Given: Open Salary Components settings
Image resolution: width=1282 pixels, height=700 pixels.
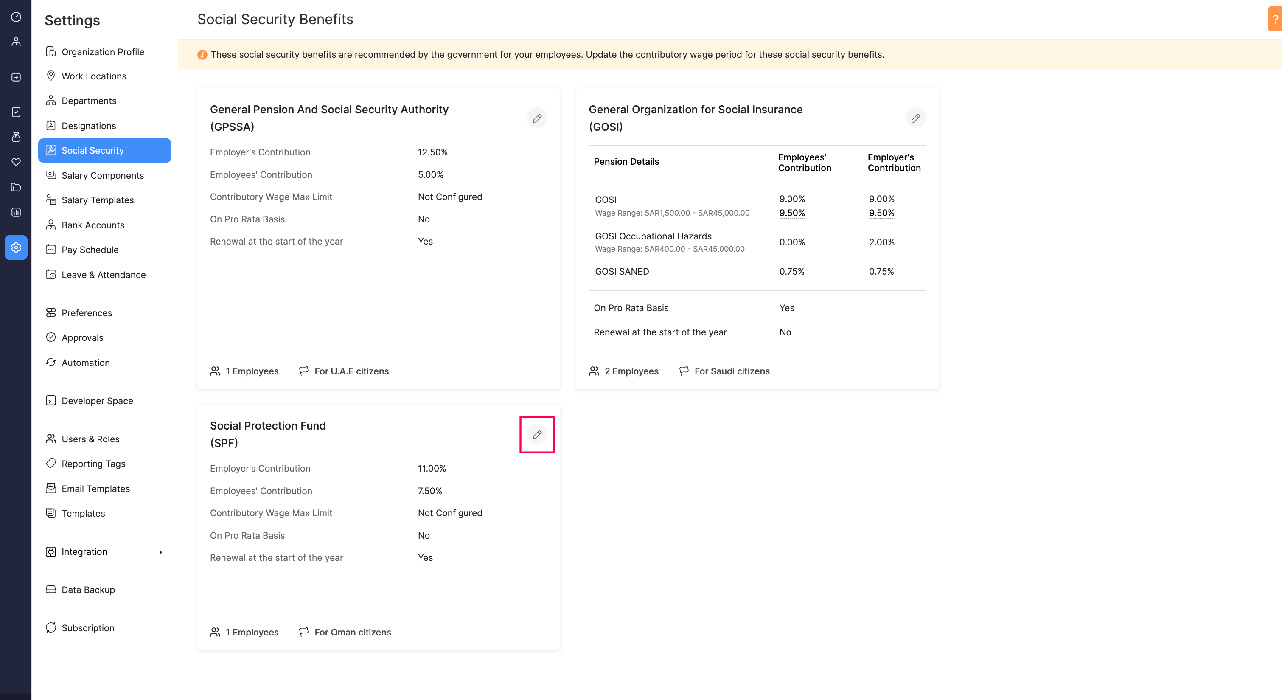Looking at the screenshot, I should 103,175.
